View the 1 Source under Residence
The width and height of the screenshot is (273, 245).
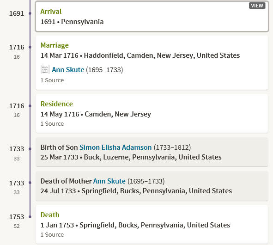pyautogui.click(x=52, y=123)
